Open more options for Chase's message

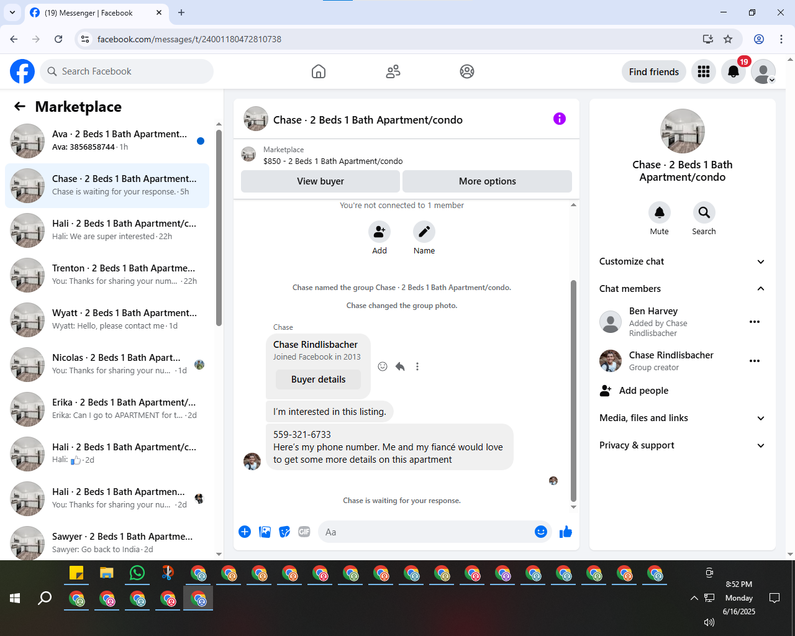(417, 366)
